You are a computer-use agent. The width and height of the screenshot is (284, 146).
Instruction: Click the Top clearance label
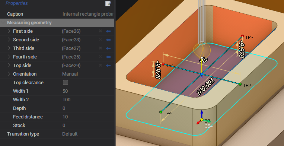pyautogui.click(x=28, y=83)
